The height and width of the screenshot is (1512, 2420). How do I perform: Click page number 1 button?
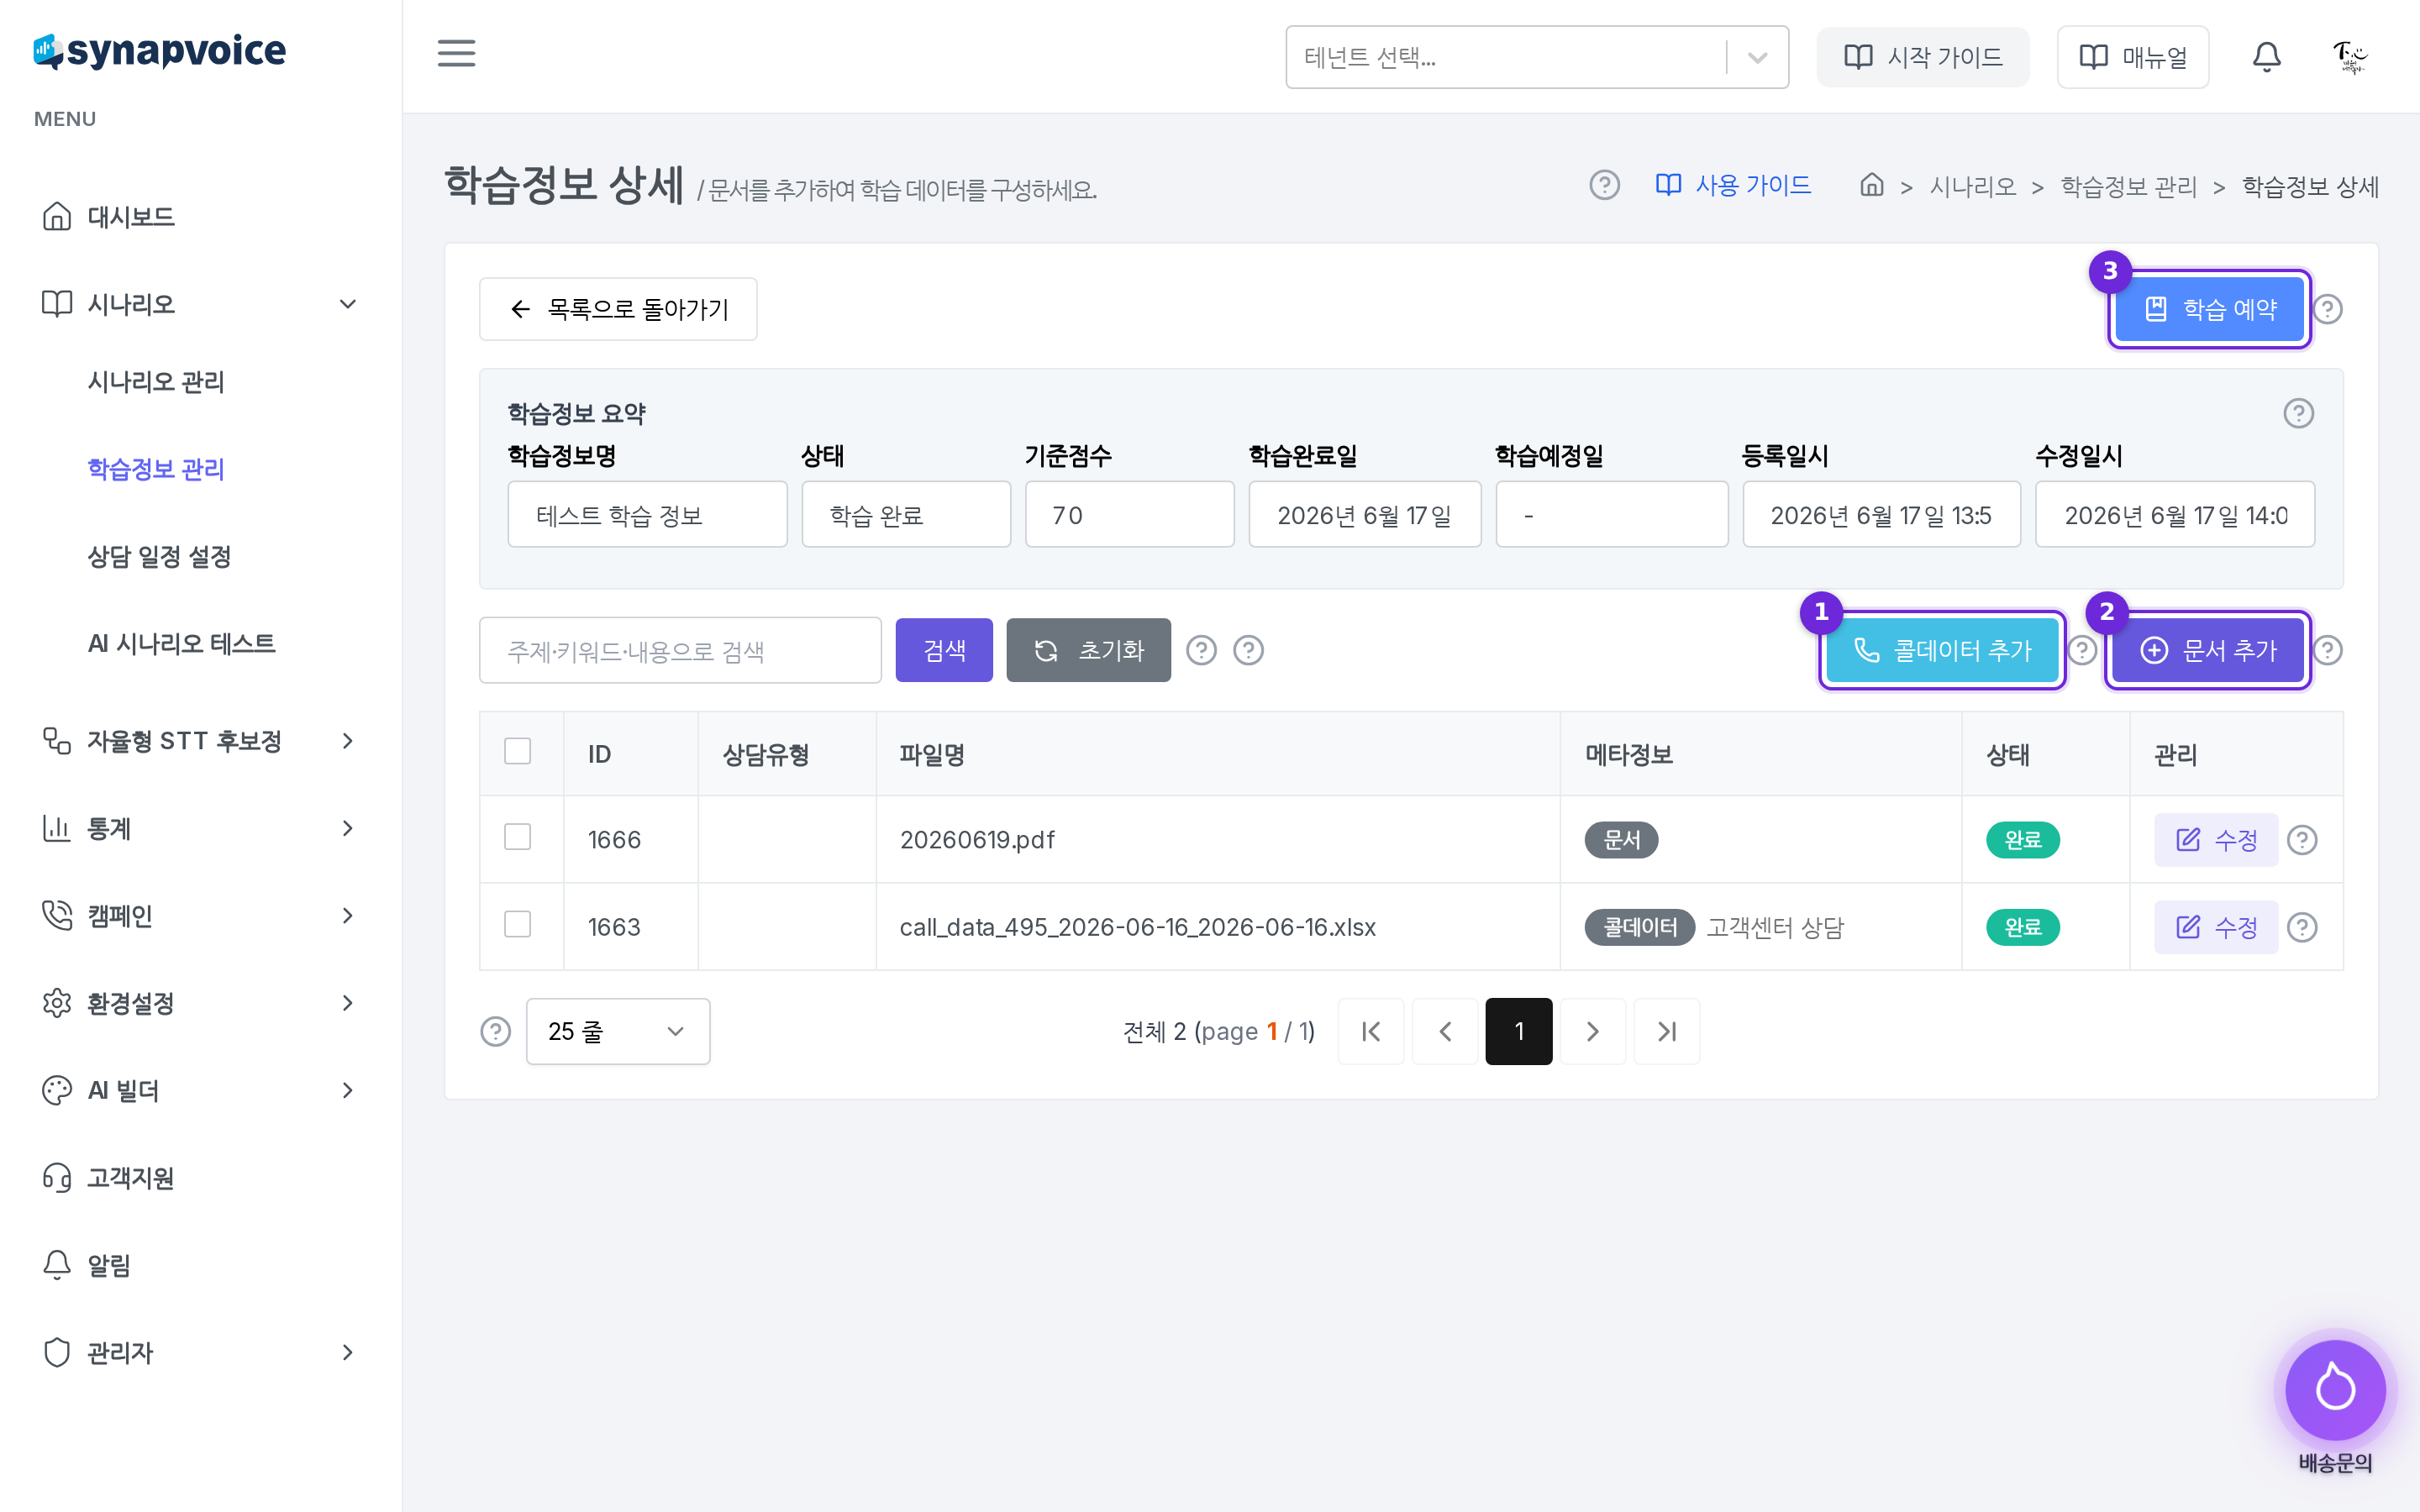(1519, 1031)
